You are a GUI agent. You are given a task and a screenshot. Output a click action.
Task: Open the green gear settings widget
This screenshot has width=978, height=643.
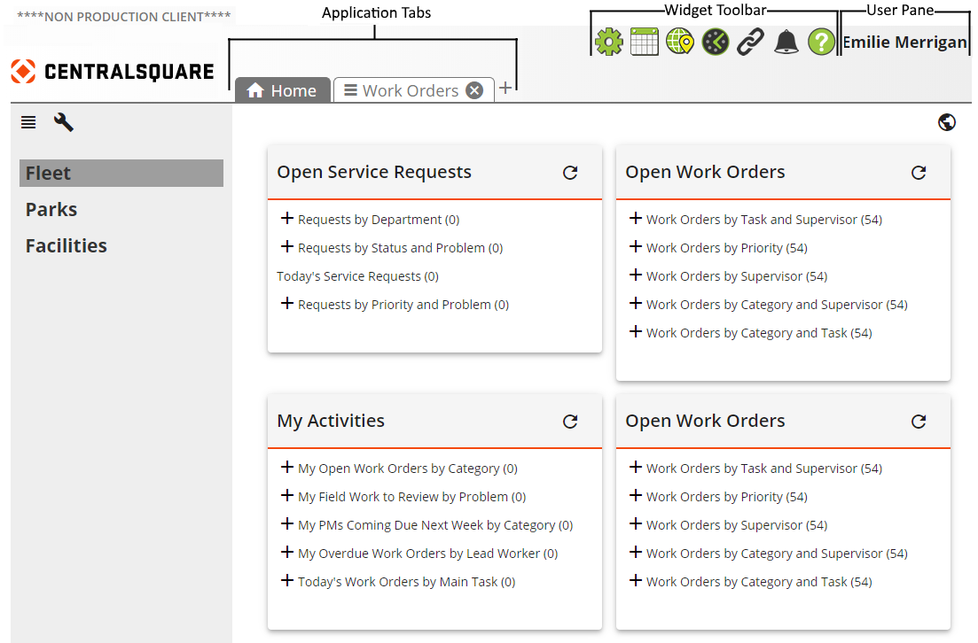tap(609, 42)
